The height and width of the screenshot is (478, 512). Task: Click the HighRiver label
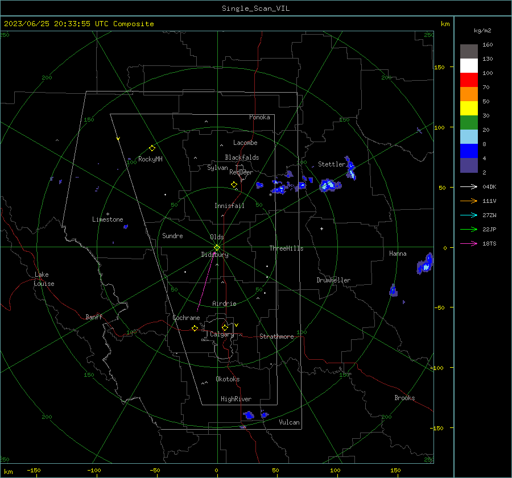coord(236,399)
